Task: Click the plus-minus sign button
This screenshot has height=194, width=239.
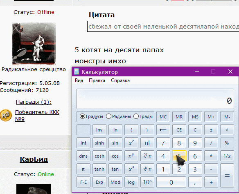Action: [211, 130]
